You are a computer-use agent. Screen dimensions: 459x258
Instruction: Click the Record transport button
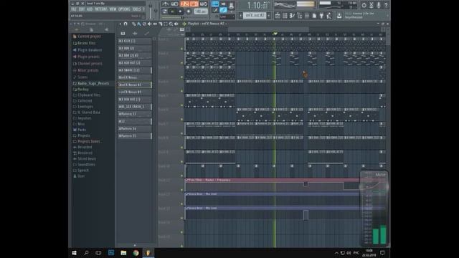(x=189, y=11)
